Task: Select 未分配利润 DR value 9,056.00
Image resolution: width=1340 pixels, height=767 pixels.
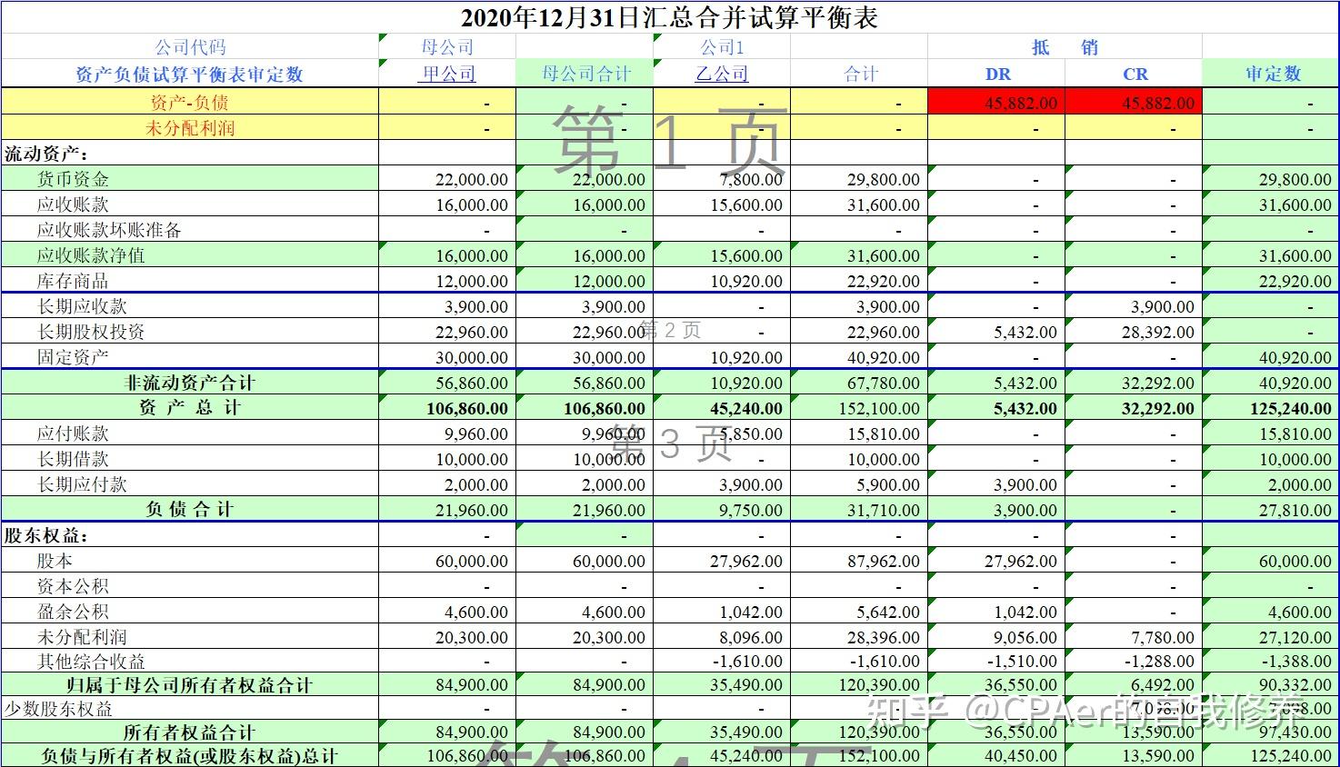Action: coord(1025,638)
